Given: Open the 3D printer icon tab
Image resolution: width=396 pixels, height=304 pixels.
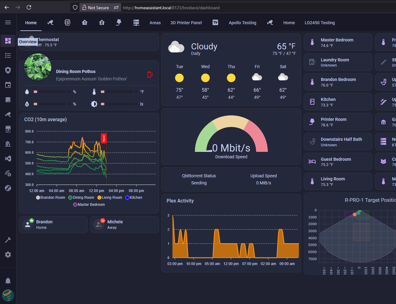Looking at the screenshot, I should (119, 22).
